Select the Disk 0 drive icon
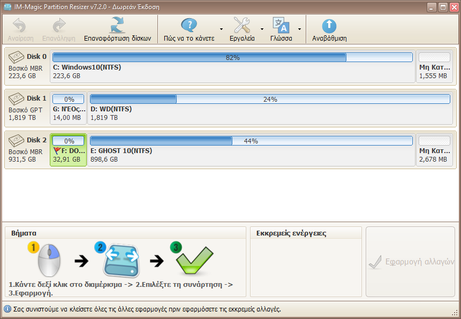This screenshot has height=319, width=461. coord(16,57)
